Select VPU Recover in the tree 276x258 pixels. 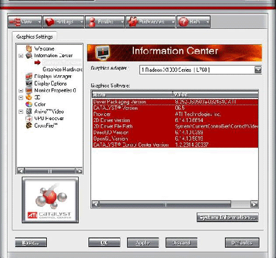pos(49,119)
